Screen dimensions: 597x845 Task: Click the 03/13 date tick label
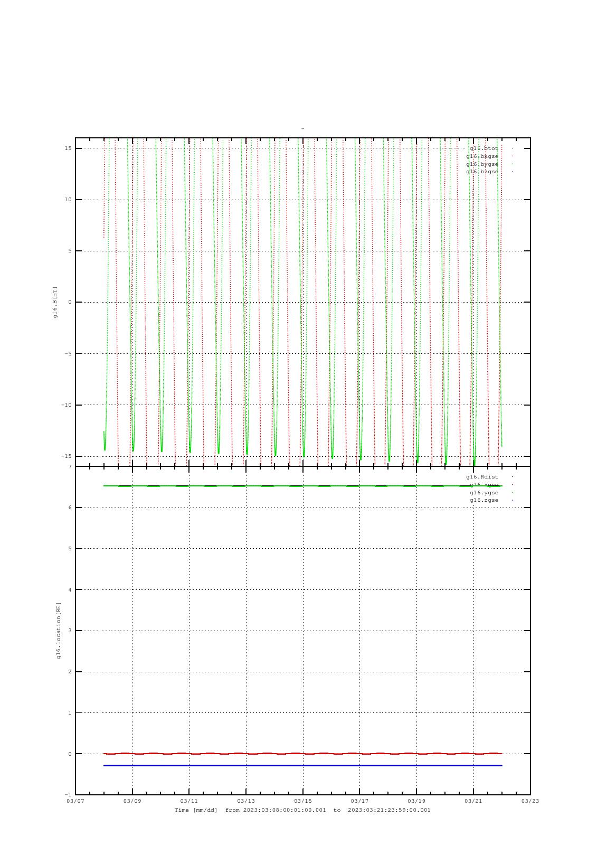pyautogui.click(x=246, y=801)
